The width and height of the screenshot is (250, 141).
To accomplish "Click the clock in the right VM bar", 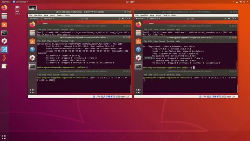I will 191,18.
